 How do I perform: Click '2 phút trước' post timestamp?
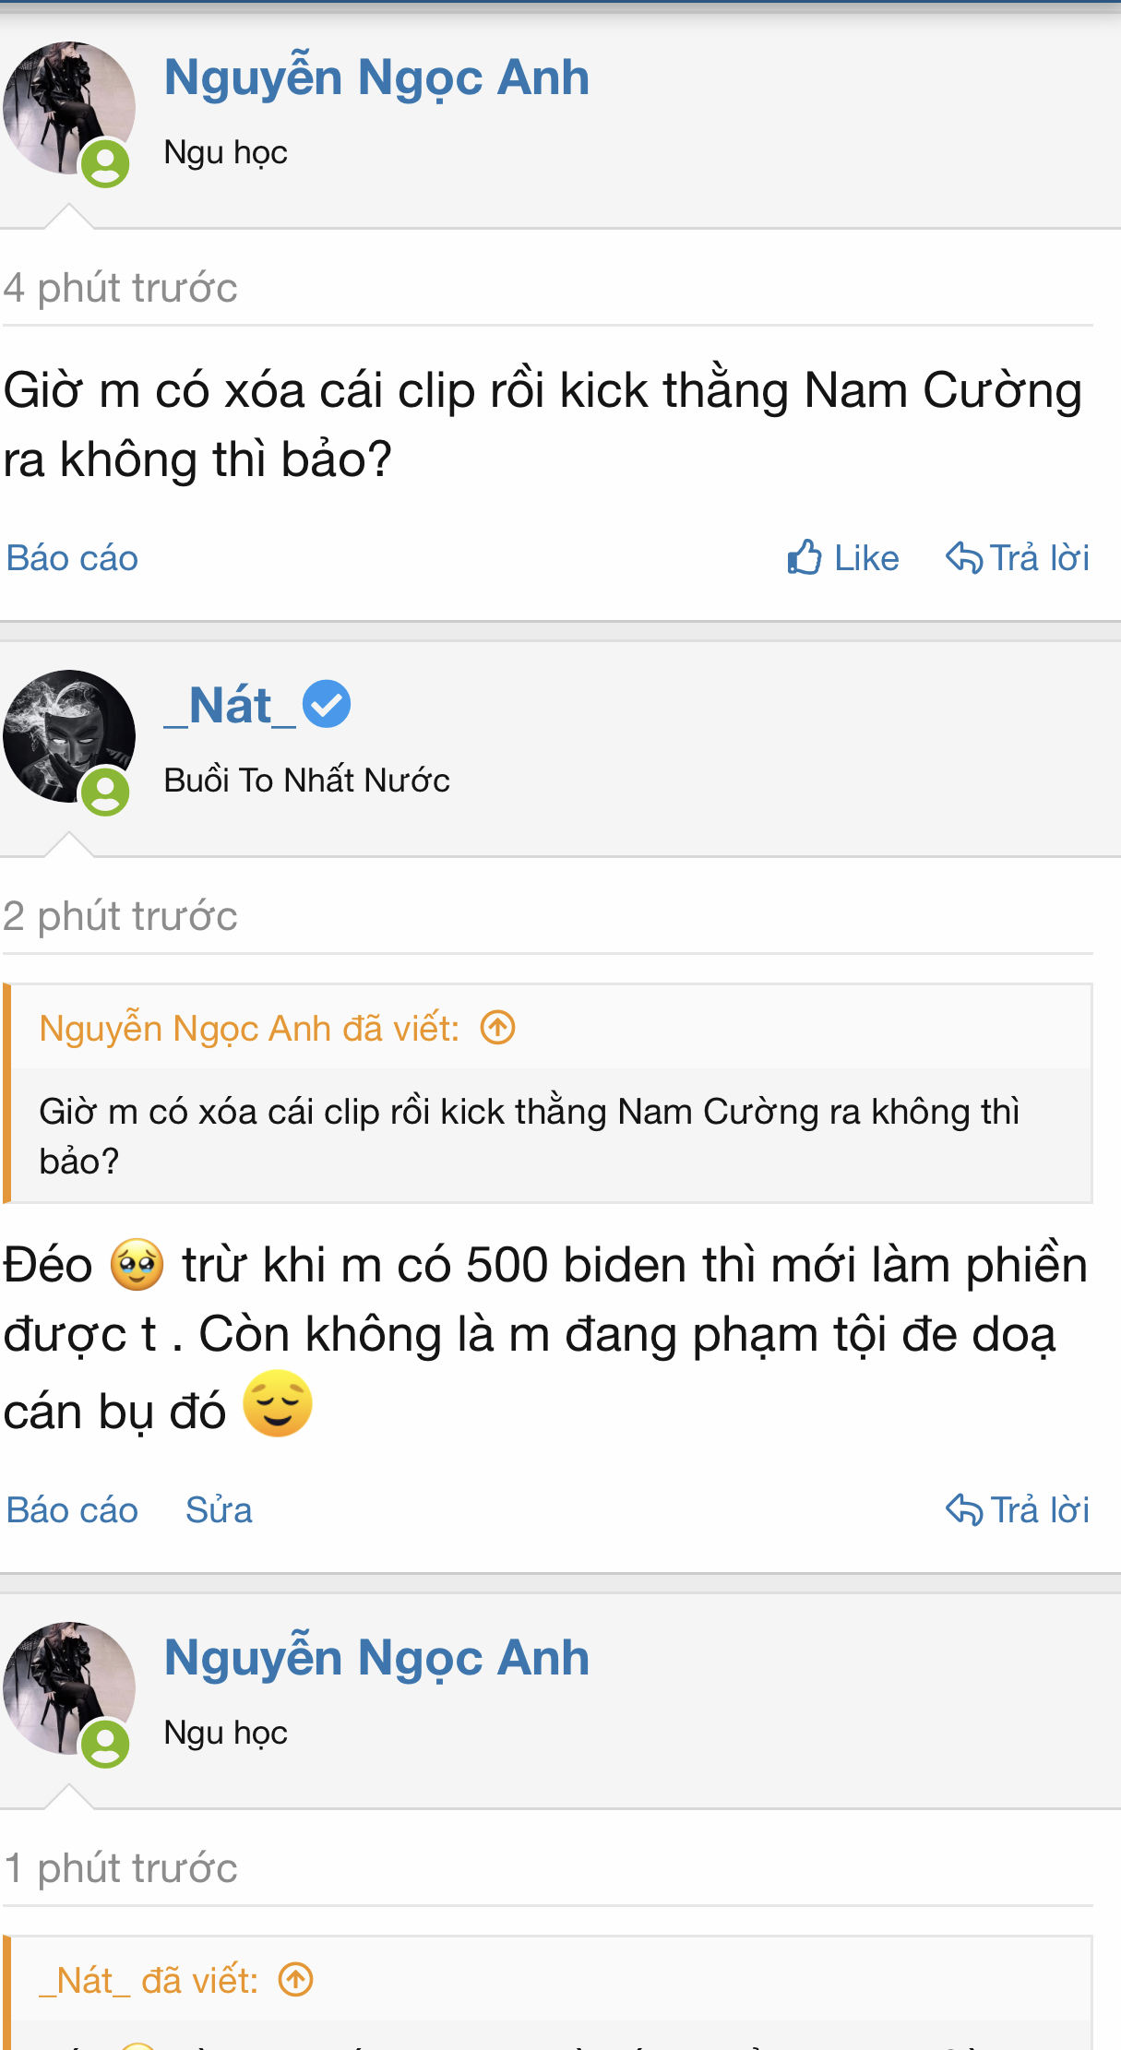(121, 916)
